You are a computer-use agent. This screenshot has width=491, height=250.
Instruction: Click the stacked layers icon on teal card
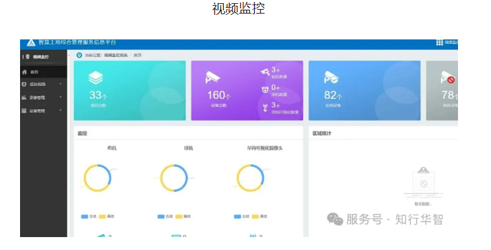point(96,78)
